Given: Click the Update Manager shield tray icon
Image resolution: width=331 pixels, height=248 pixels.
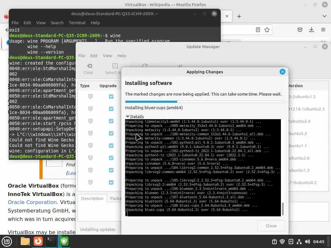Looking at the screenshot, I should tap(282, 242).
